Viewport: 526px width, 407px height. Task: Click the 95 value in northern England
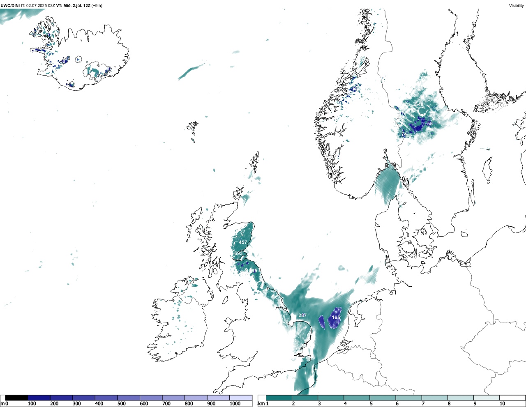[x=254, y=271]
